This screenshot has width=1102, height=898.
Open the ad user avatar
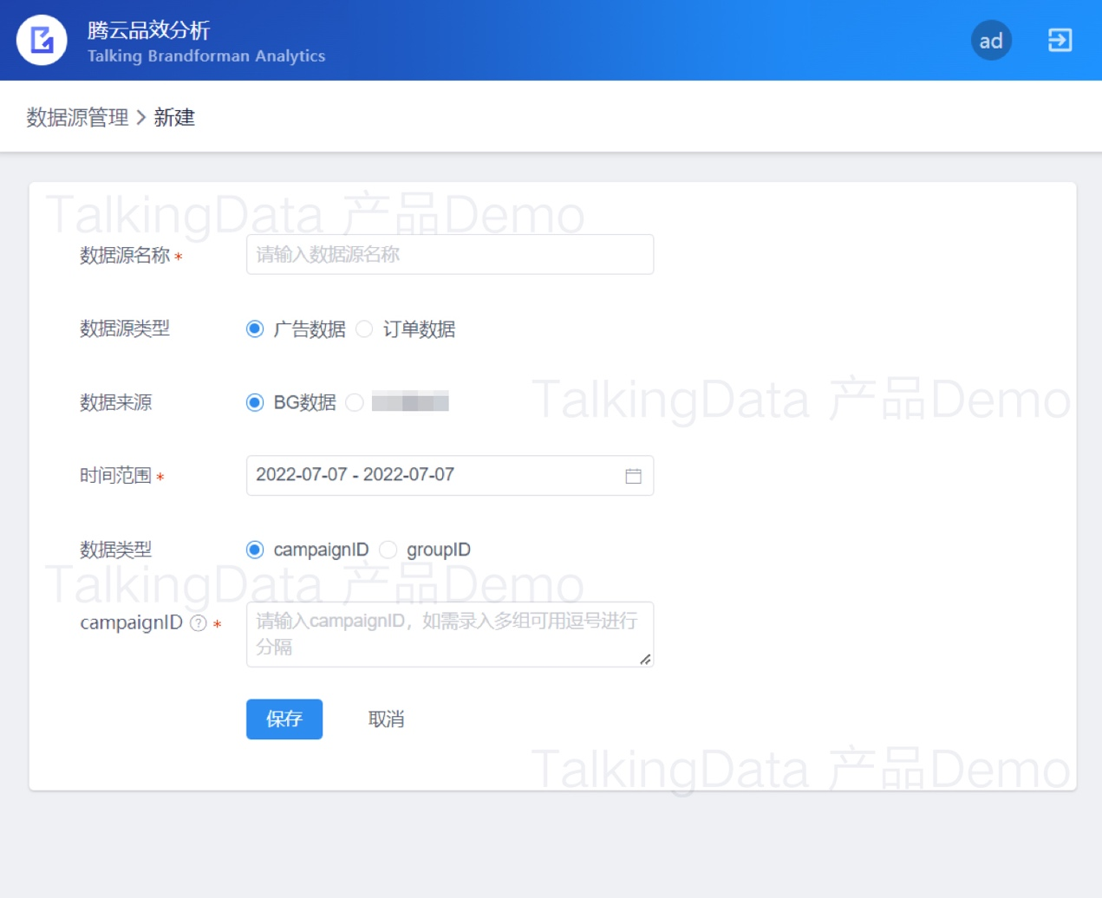[991, 40]
